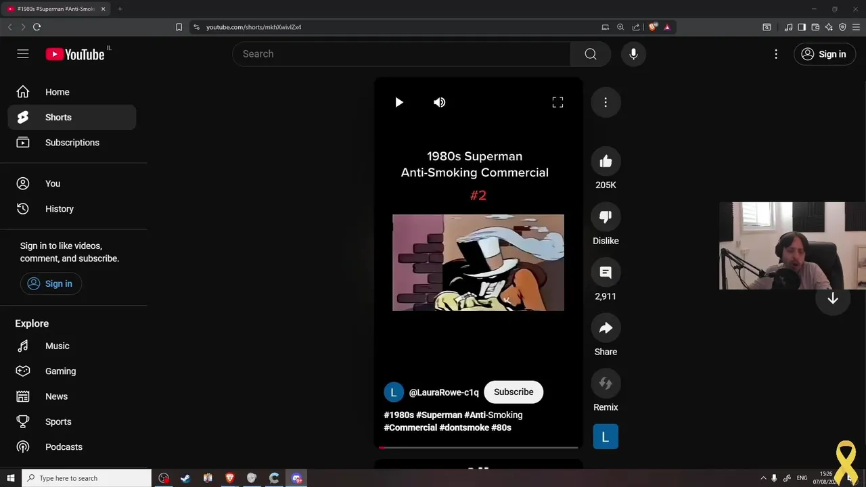The height and width of the screenshot is (487, 866).
Task: Click the channel's L avatar
Action: [x=394, y=392]
